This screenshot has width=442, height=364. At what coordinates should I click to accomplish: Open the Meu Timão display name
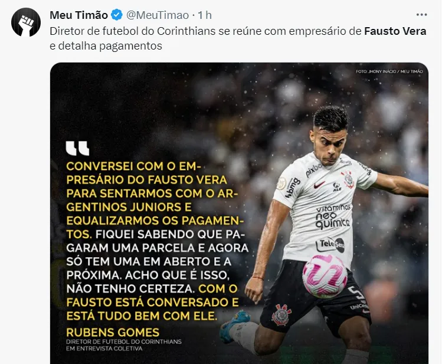[x=78, y=15]
